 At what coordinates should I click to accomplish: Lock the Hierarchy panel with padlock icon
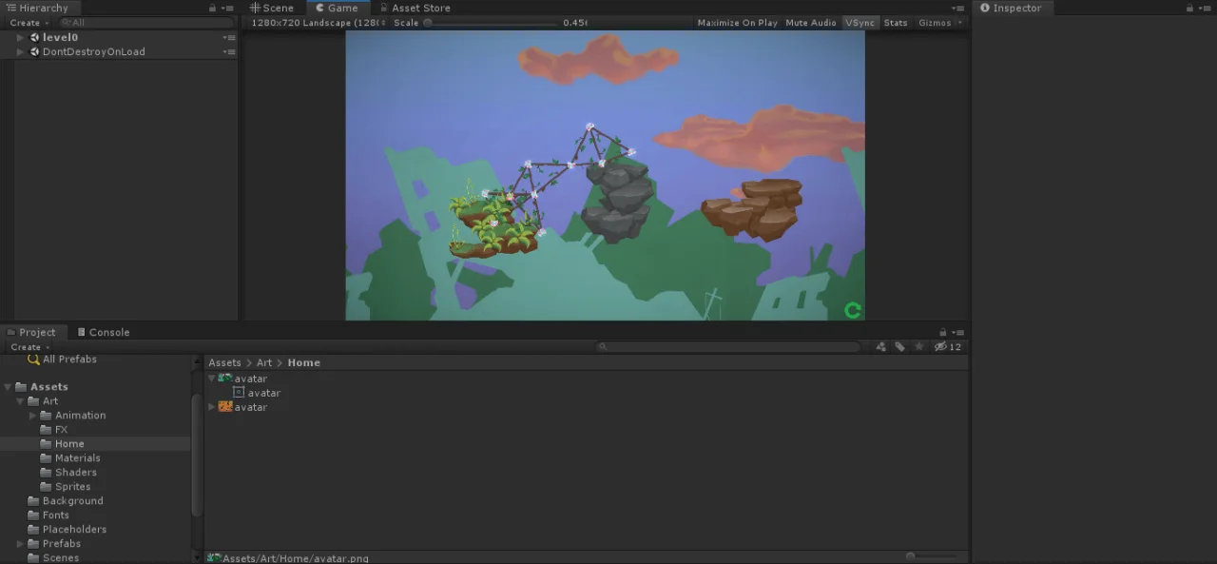[212, 8]
